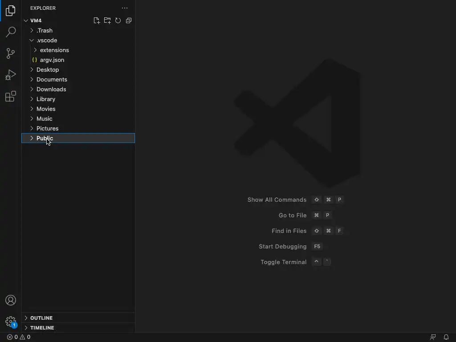
Task: Click the errors count icon in status bar
Action: pyautogui.click(x=10, y=337)
